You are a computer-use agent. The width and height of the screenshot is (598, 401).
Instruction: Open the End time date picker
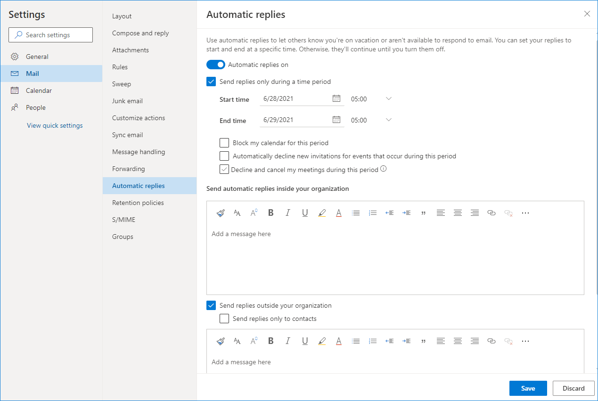(x=336, y=119)
